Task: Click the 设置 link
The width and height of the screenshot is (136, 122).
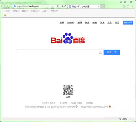Action: 117,23
